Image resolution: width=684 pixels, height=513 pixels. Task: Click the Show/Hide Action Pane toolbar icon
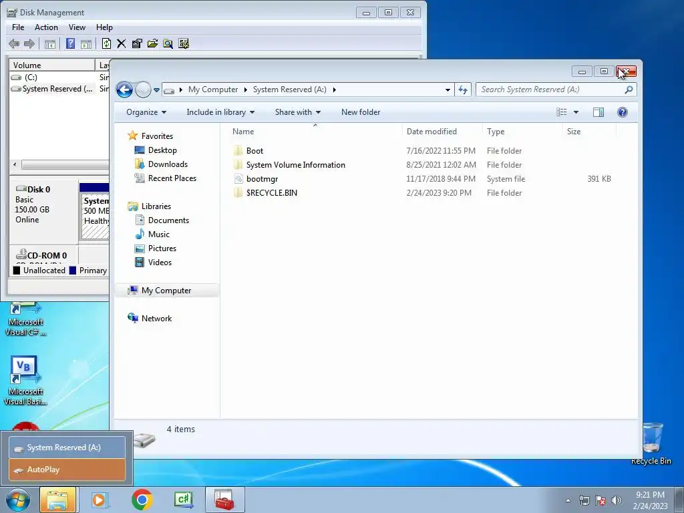(x=86, y=43)
